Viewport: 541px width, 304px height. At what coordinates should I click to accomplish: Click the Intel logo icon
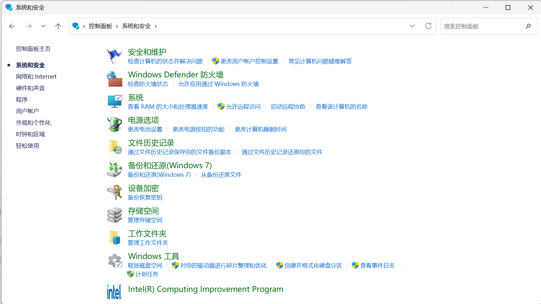[114, 292]
